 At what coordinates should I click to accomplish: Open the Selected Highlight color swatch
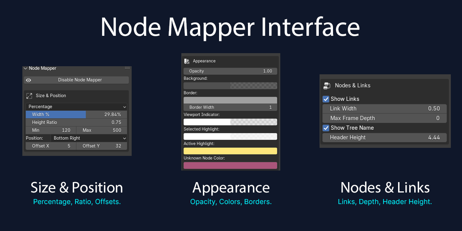pos(230,137)
